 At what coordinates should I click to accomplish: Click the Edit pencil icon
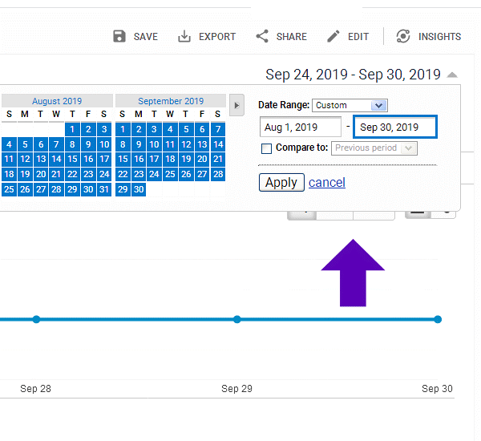[333, 37]
